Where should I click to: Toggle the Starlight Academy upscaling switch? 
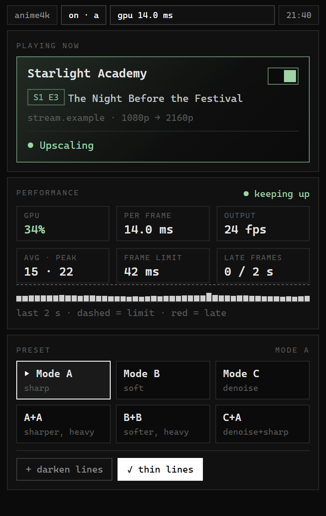coord(283,76)
